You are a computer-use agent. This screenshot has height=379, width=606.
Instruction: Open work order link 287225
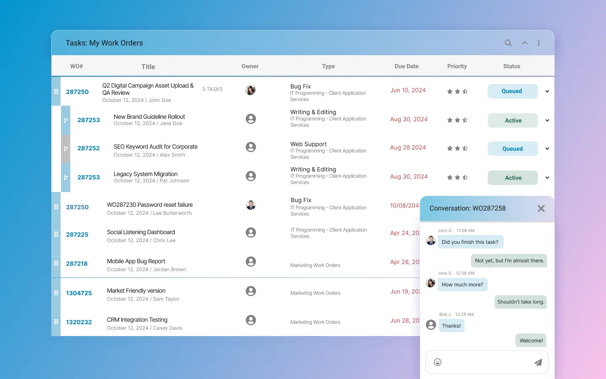point(77,235)
